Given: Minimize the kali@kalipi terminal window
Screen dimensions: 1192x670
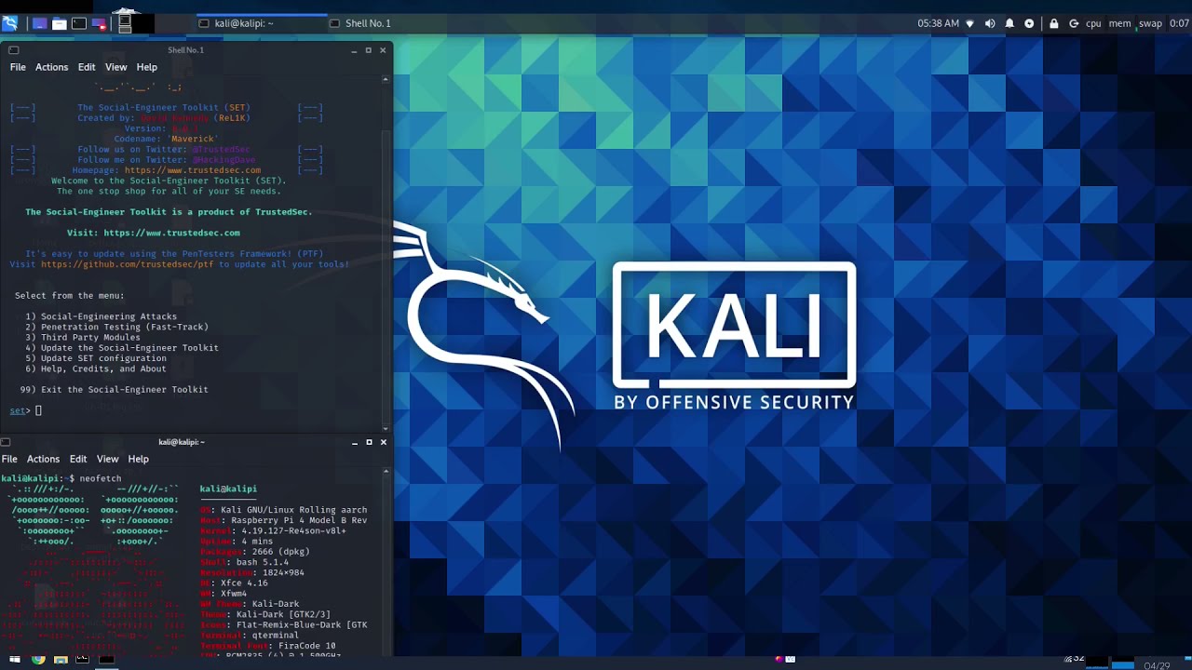Looking at the screenshot, I should point(354,442).
